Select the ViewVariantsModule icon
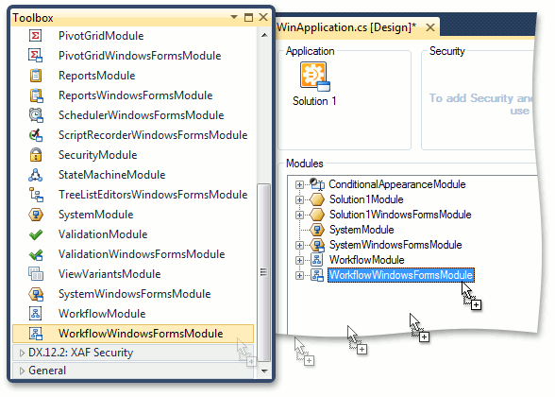Image resolution: width=555 pixels, height=397 pixels. coord(36,274)
